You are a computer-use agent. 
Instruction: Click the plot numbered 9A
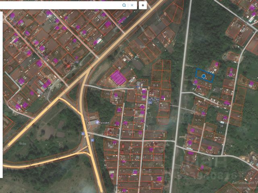coord(11,46)
